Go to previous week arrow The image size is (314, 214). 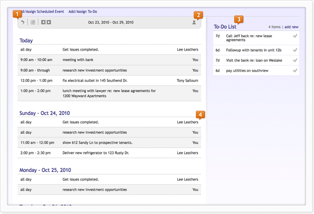(x=43, y=22)
